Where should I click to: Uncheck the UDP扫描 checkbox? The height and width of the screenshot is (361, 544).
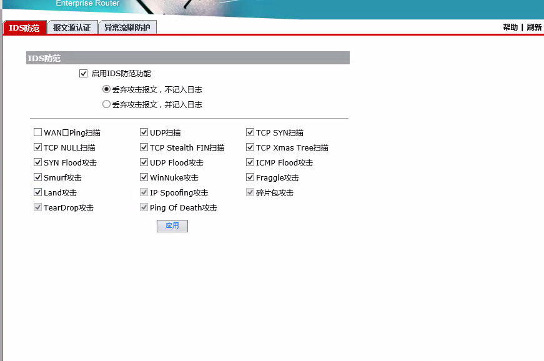tap(144, 132)
